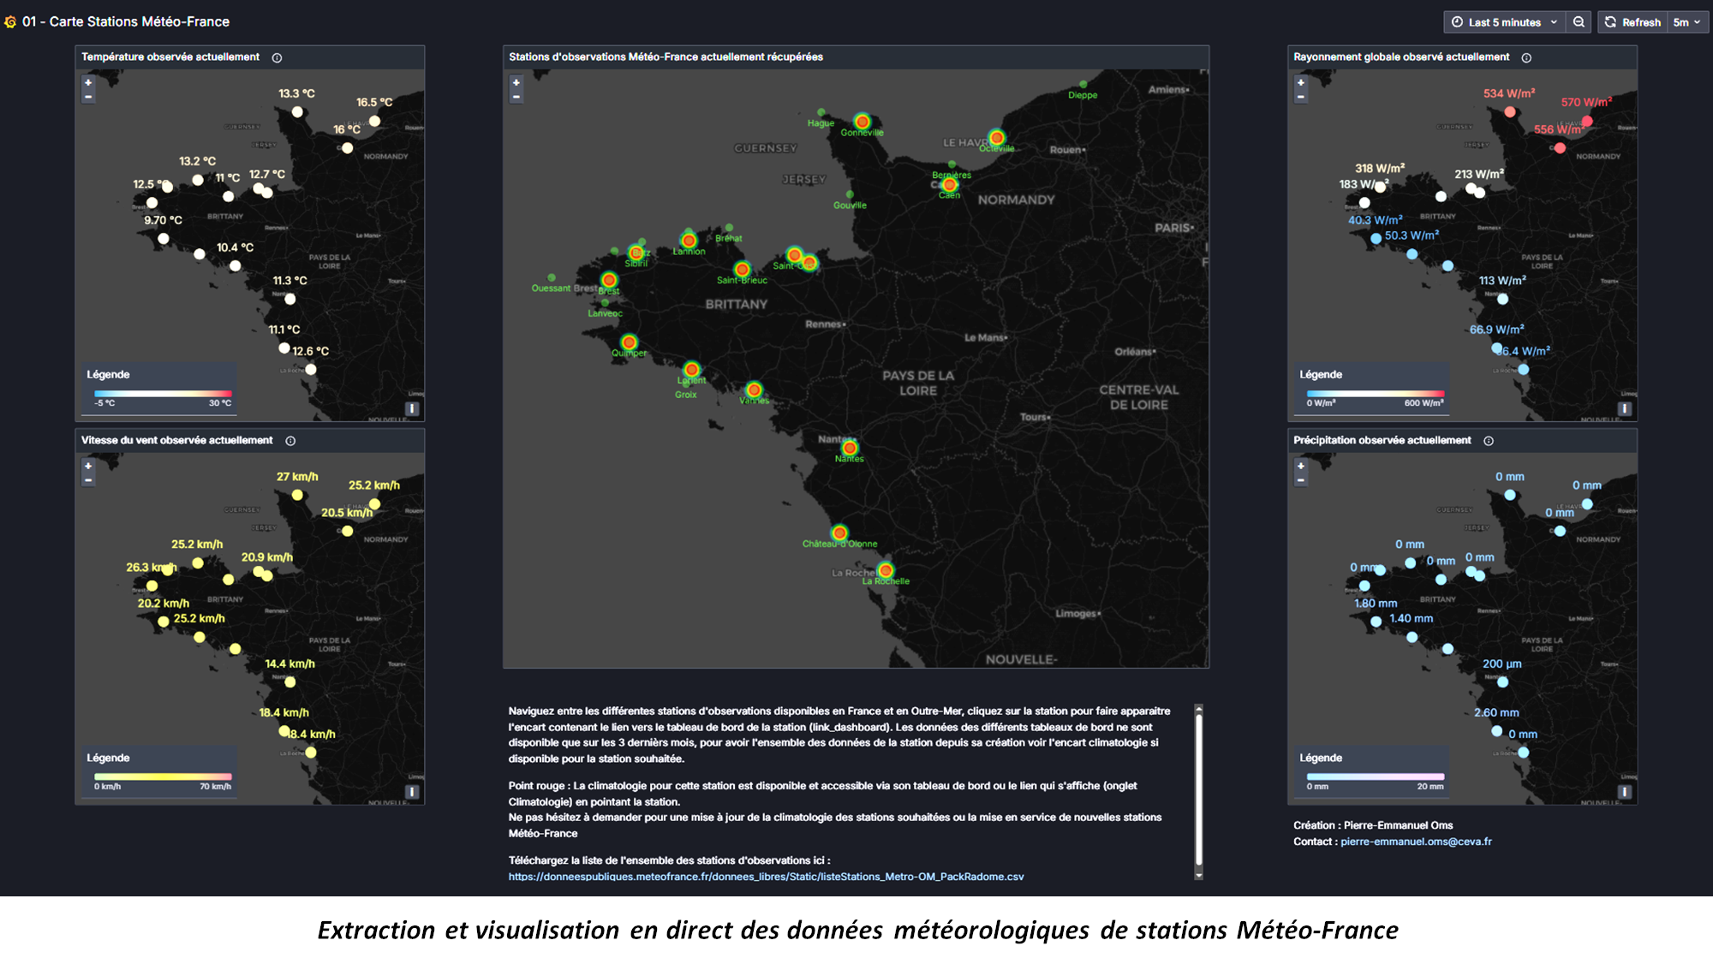Click the Refresh dashboard button
The image size is (1713, 964).
(1632, 22)
